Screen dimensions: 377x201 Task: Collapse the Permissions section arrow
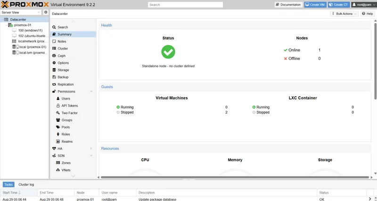(91, 92)
